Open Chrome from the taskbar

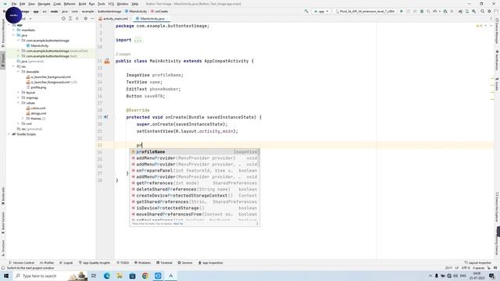[x=145, y=276]
